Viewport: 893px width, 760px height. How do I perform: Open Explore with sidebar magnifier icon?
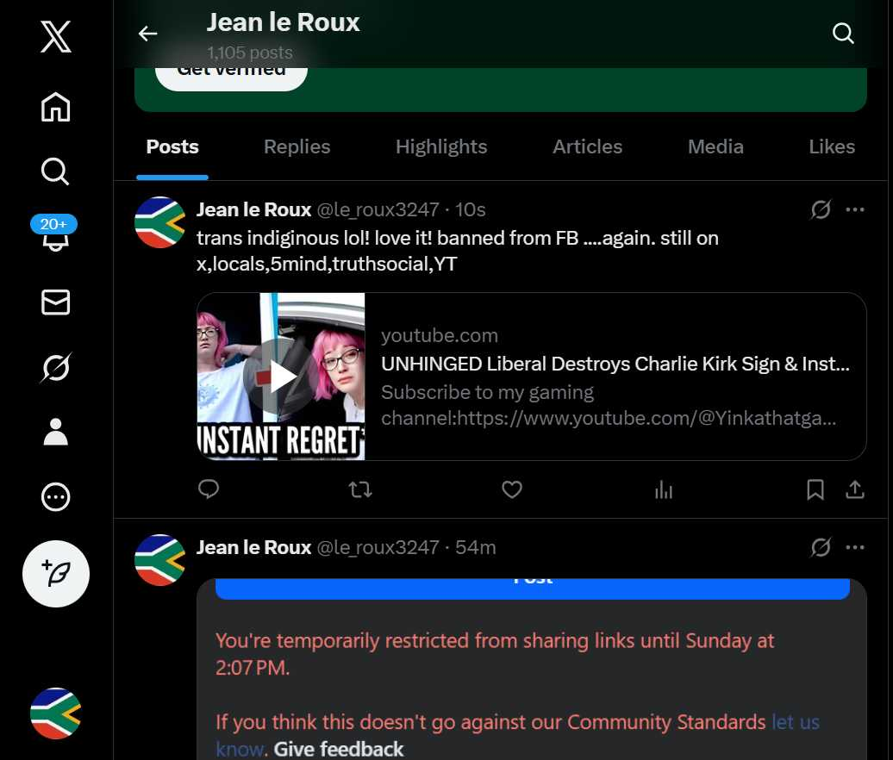56,171
